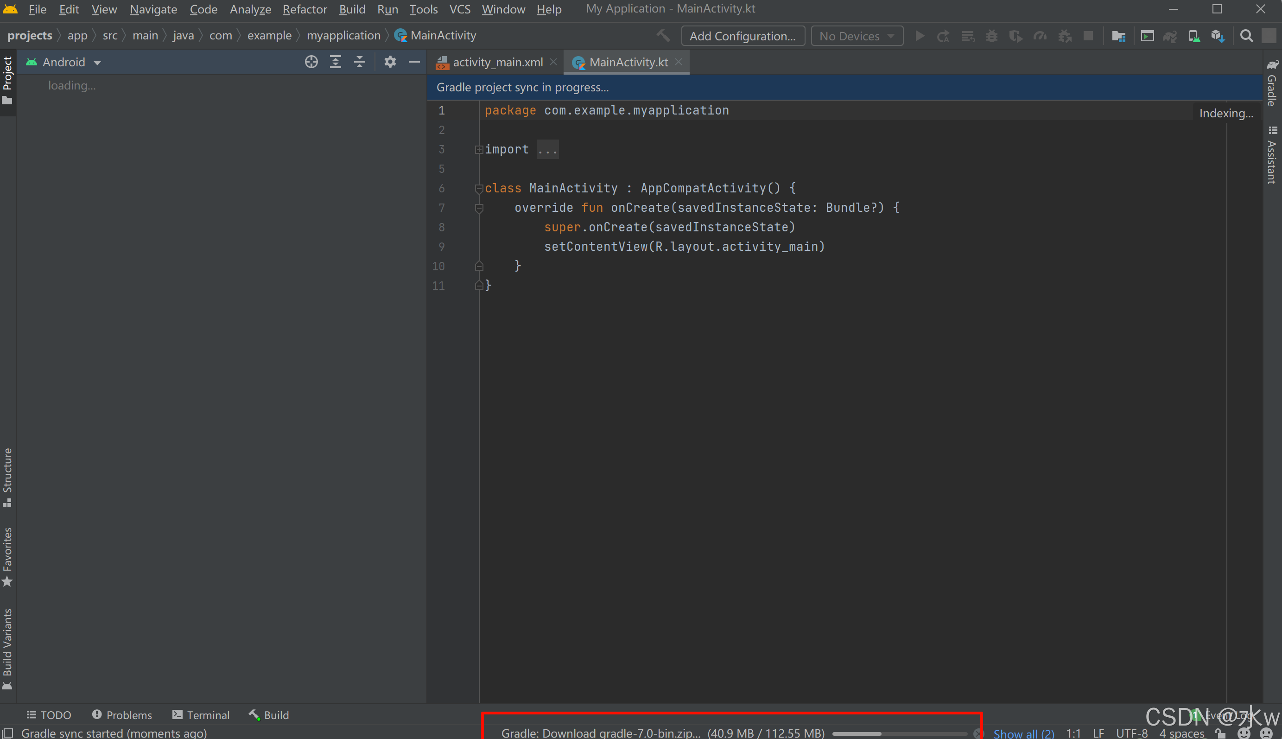Open the AVD Manager icon
The image size is (1282, 739).
tap(1194, 36)
